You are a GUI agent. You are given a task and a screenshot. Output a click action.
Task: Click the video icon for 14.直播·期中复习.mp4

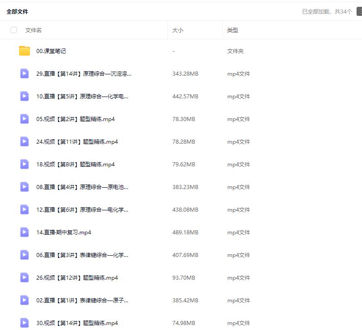[x=24, y=232]
